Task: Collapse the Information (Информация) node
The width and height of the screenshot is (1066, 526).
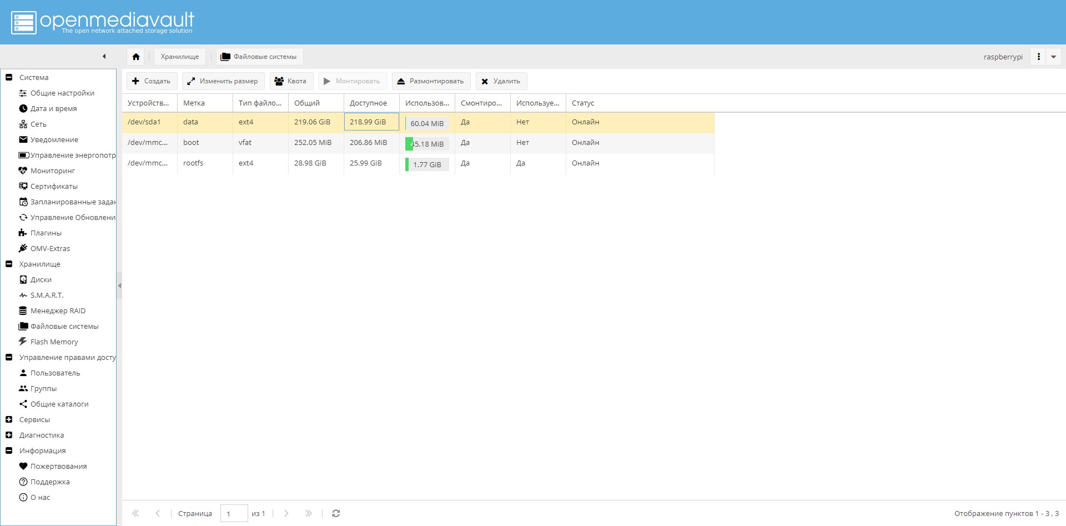Action: [9, 451]
